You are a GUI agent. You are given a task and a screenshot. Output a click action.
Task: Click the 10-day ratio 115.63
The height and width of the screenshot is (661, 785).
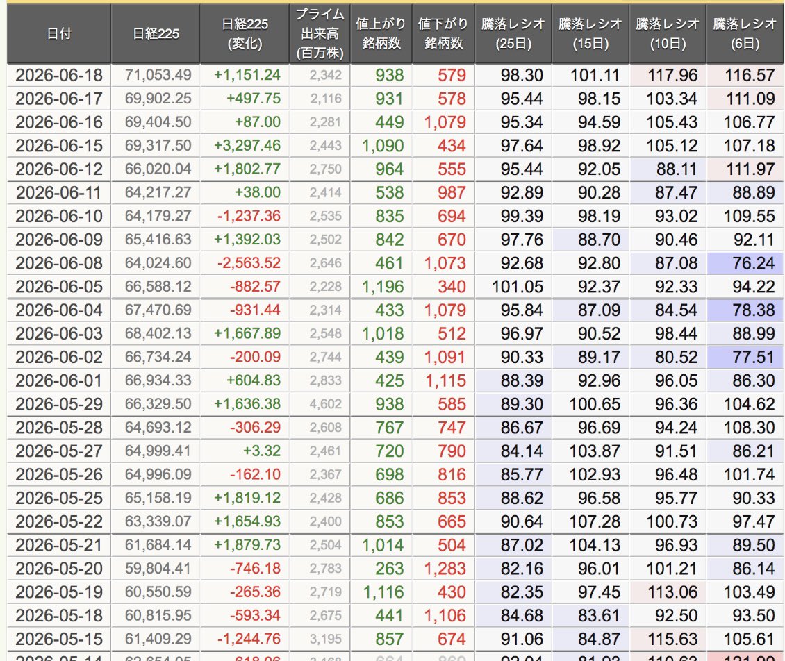[x=672, y=639]
